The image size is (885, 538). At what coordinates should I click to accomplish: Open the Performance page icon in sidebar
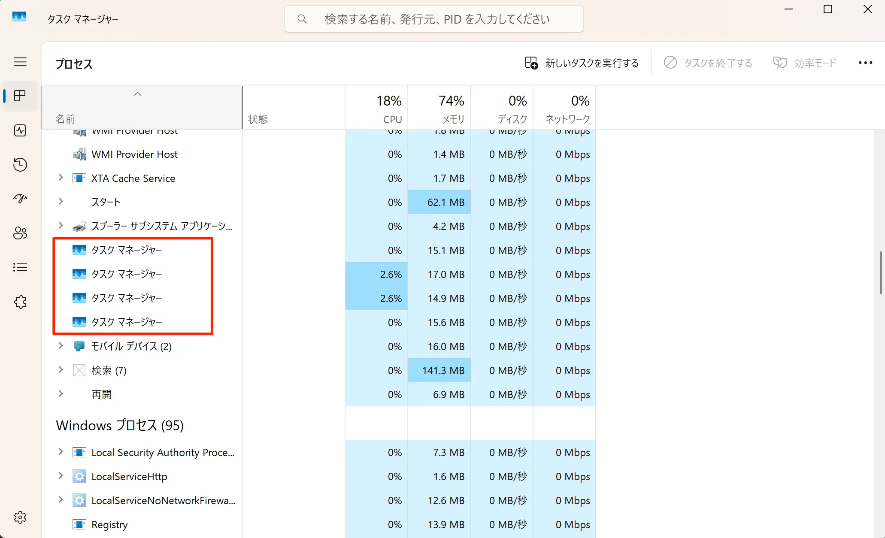pyautogui.click(x=20, y=130)
